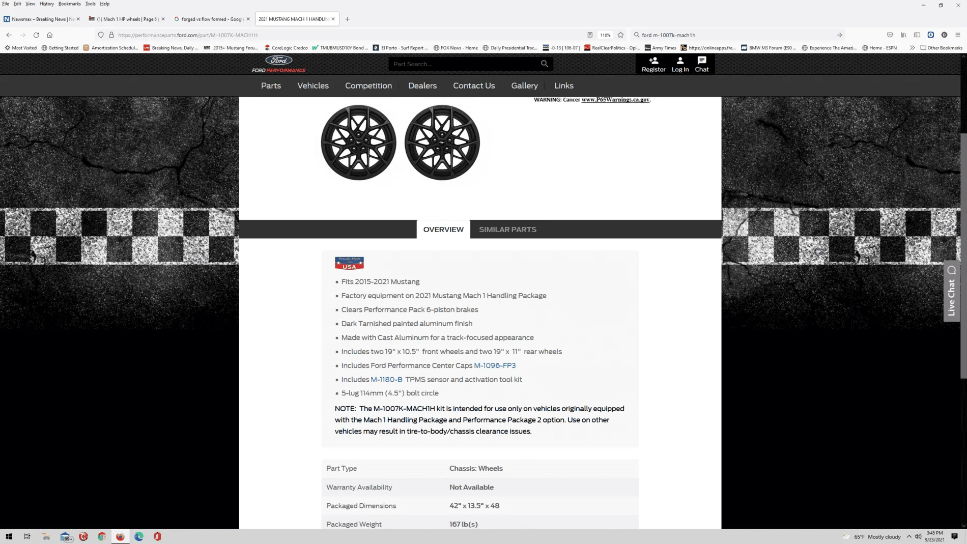Open tracking protection shield icon
Viewport: 967px width, 544px height.
(101, 35)
